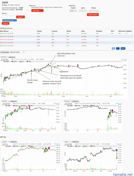Viewport: 134px width, 176px height.
Task: Go to page 1 of trade details
Action: tap(113, 48)
